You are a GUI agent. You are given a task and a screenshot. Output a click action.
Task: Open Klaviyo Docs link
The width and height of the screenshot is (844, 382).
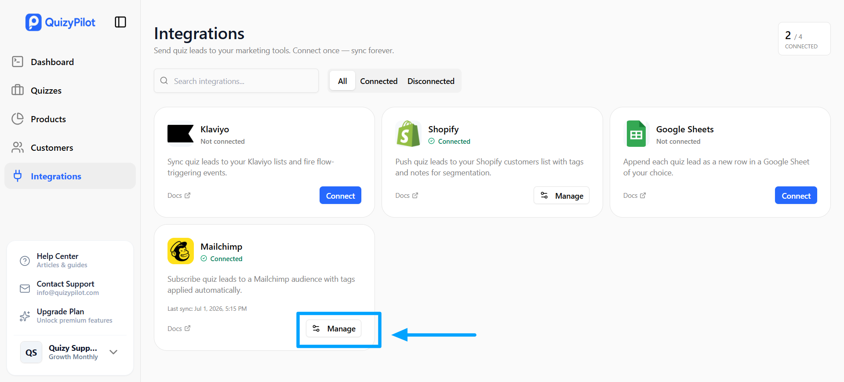click(179, 195)
